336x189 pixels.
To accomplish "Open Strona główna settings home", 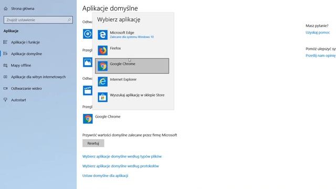I will pyautogui.click(x=23, y=8).
